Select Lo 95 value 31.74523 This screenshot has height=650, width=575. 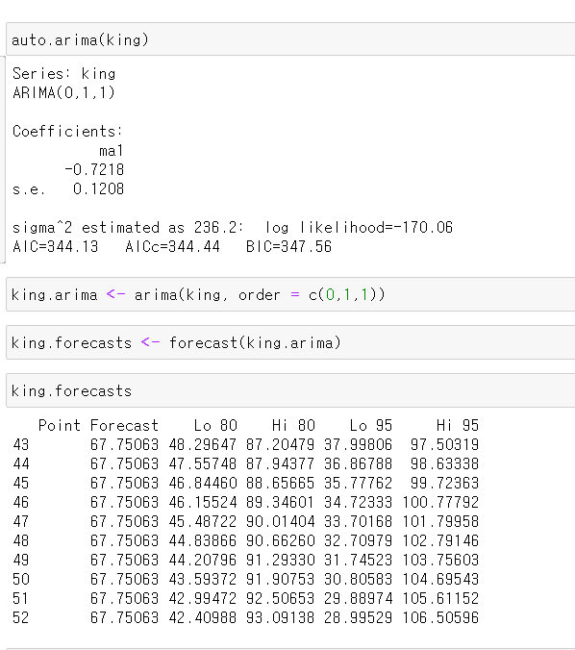click(359, 560)
